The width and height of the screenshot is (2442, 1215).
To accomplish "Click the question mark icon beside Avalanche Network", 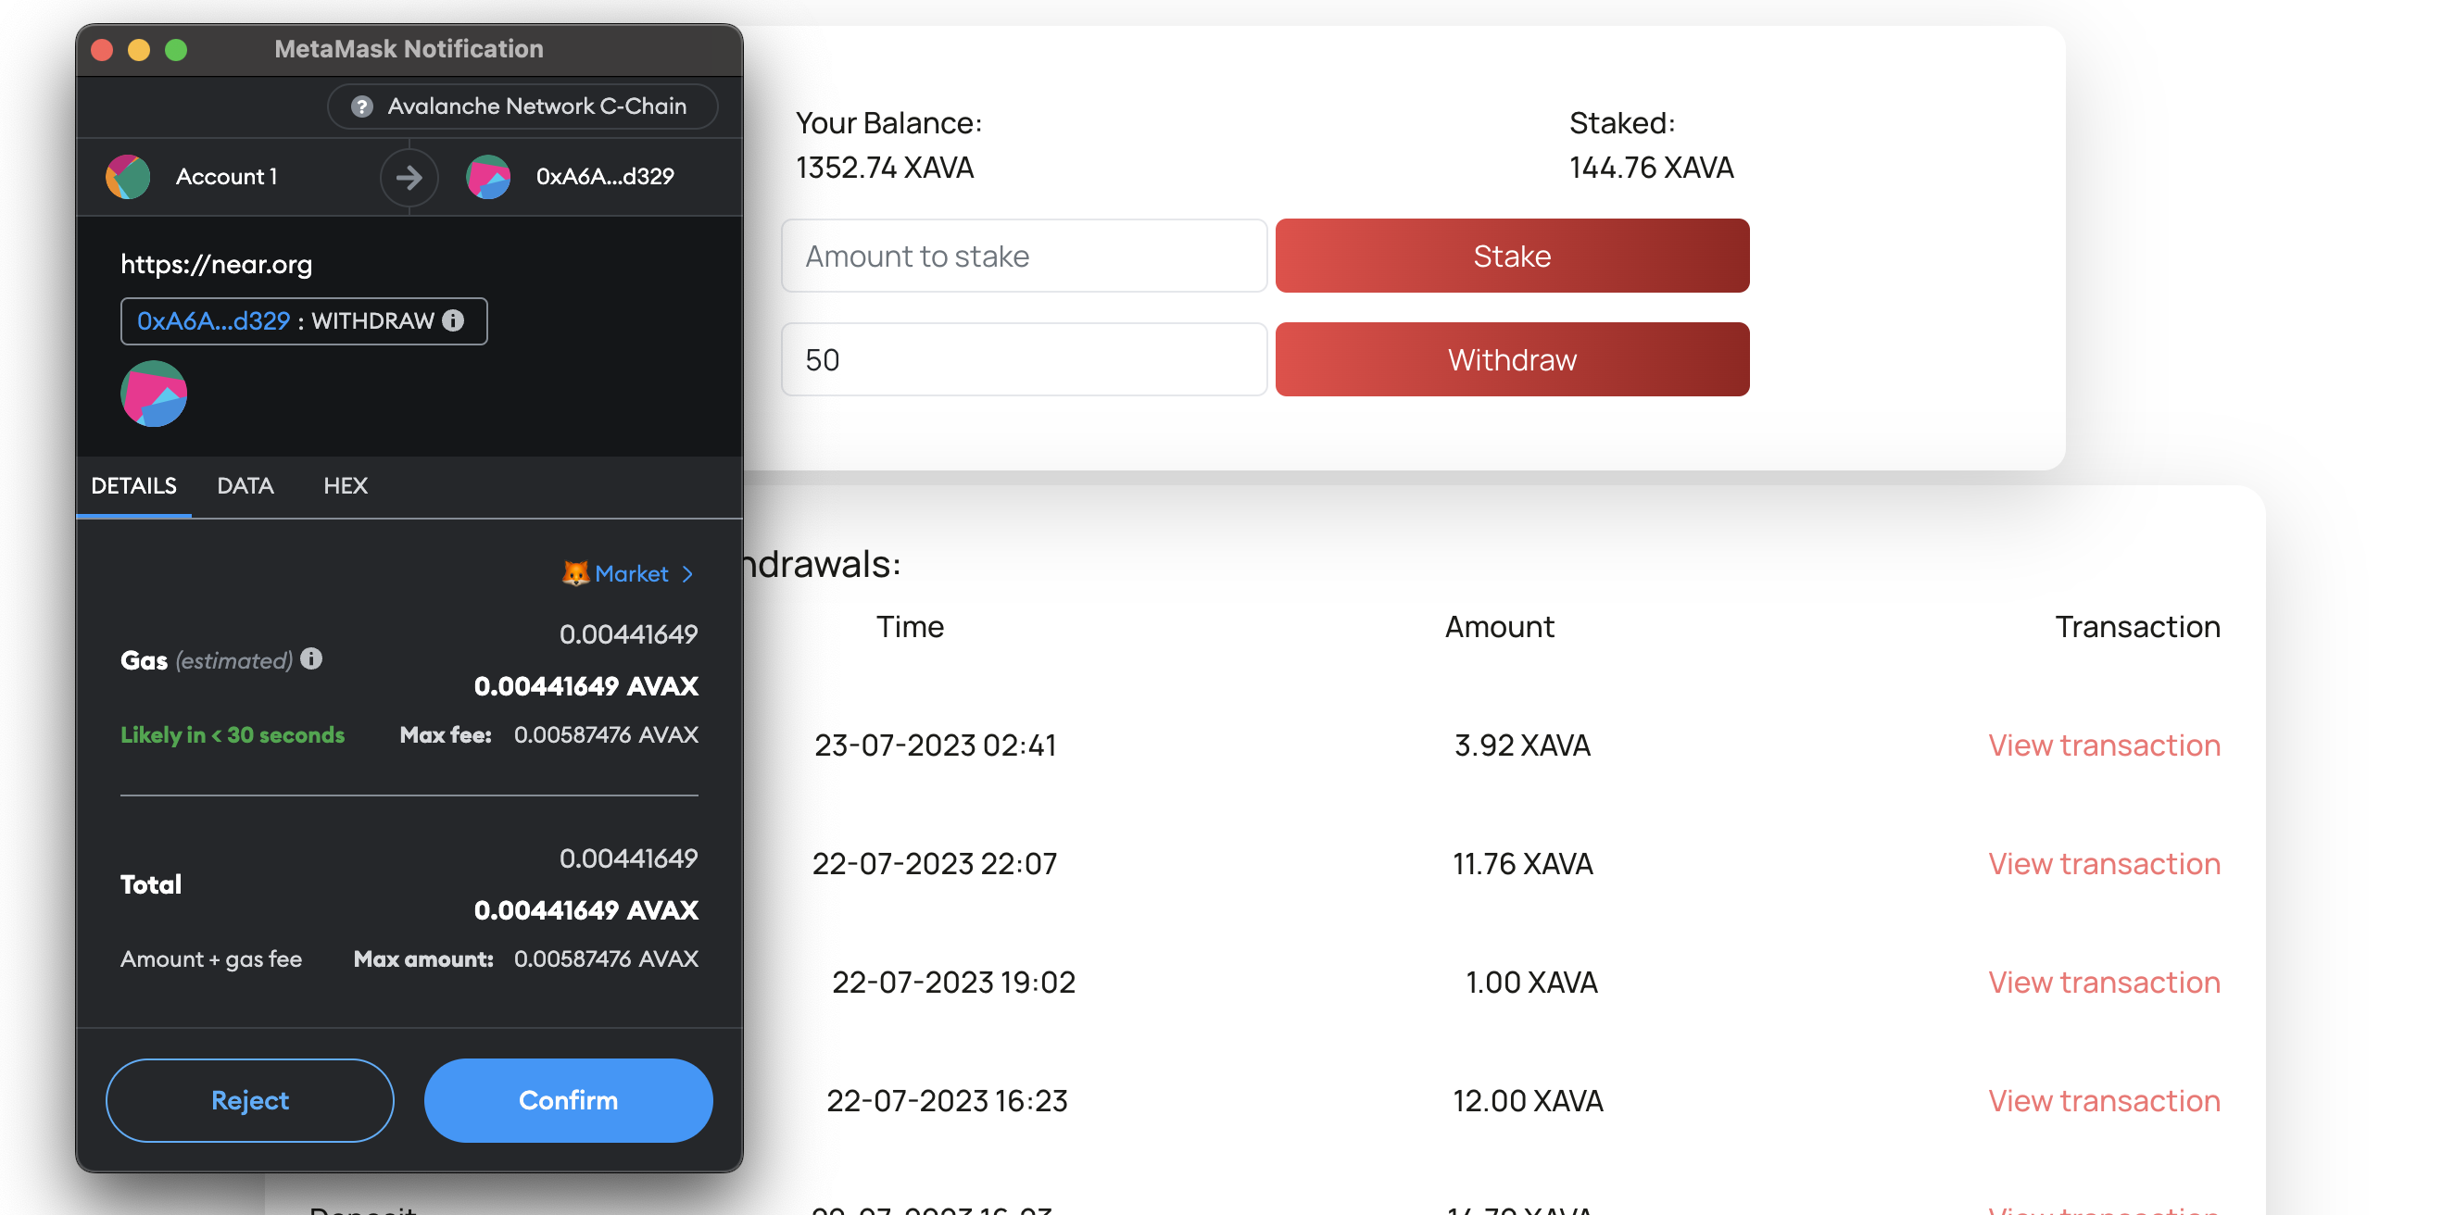I will 361,106.
